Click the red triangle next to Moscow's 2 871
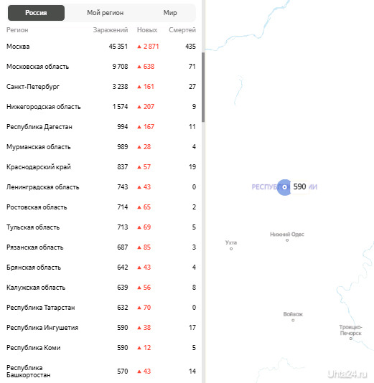 pos(139,47)
